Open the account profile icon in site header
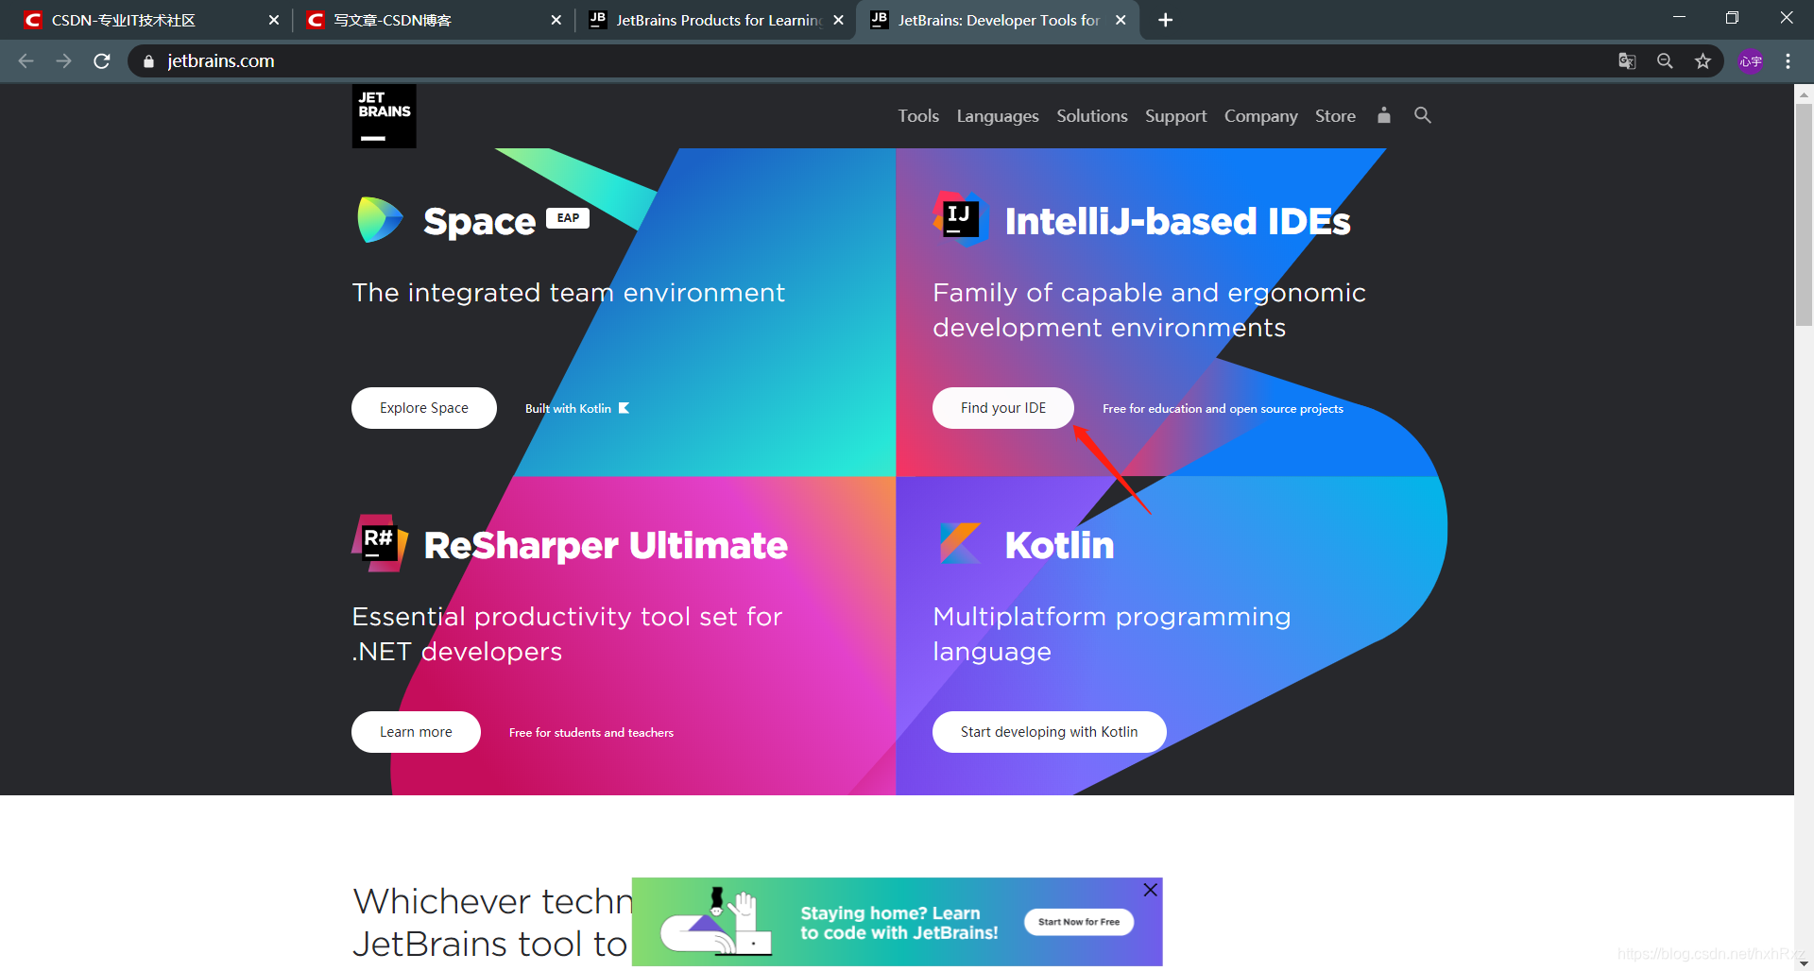This screenshot has width=1814, height=971. point(1383,115)
